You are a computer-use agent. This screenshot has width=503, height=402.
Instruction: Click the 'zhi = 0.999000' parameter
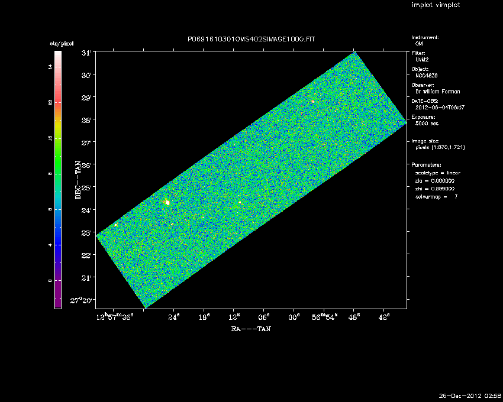tap(435, 189)
